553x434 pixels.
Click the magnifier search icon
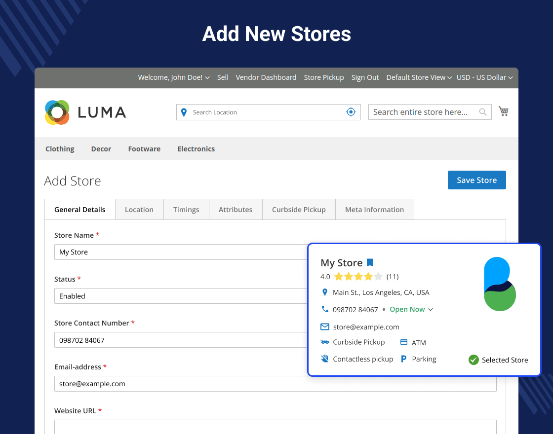pos(483,112)
